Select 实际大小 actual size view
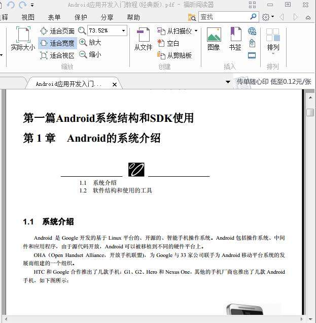 (23, 39)
